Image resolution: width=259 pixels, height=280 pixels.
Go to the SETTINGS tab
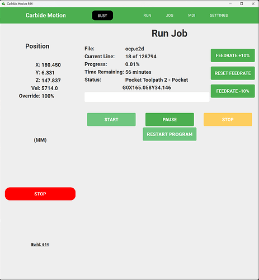(x=219, y=16)
